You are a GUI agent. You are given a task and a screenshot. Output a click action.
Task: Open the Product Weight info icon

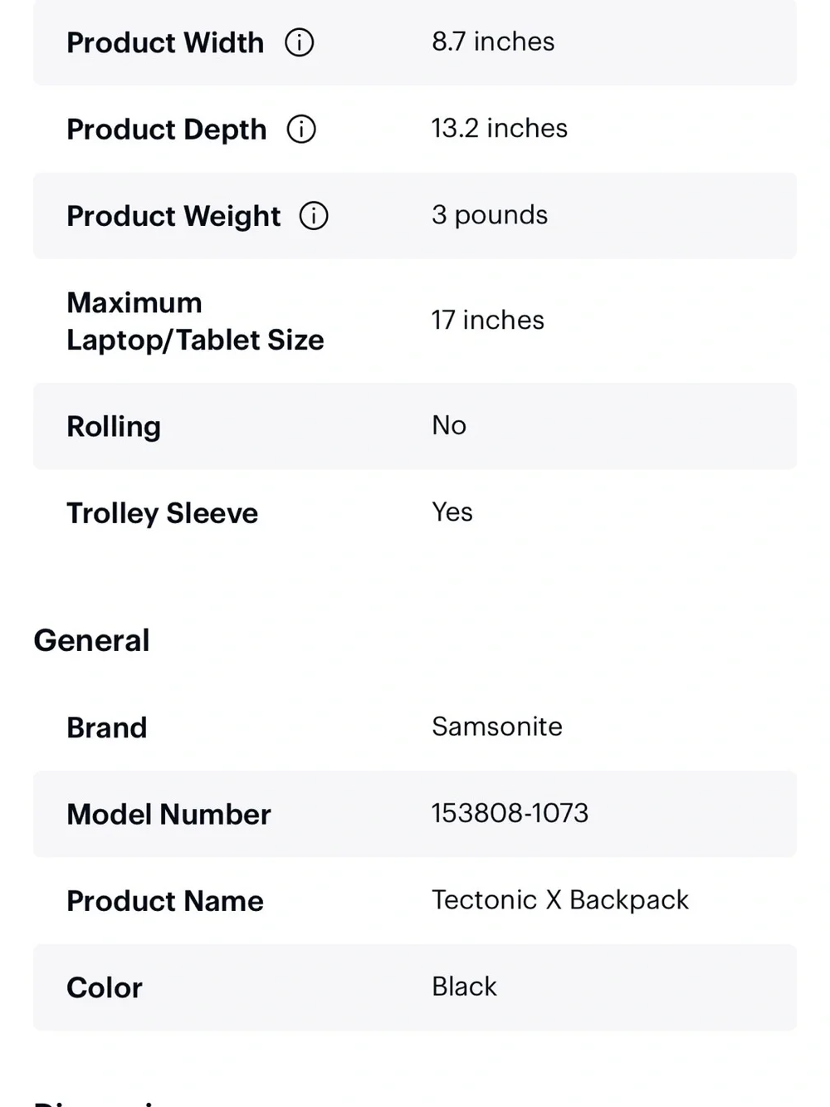[x=314, y=216]
